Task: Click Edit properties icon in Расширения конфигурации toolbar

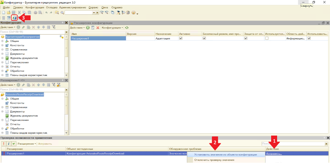Action: pyautogui.click(x=93, y=28)
